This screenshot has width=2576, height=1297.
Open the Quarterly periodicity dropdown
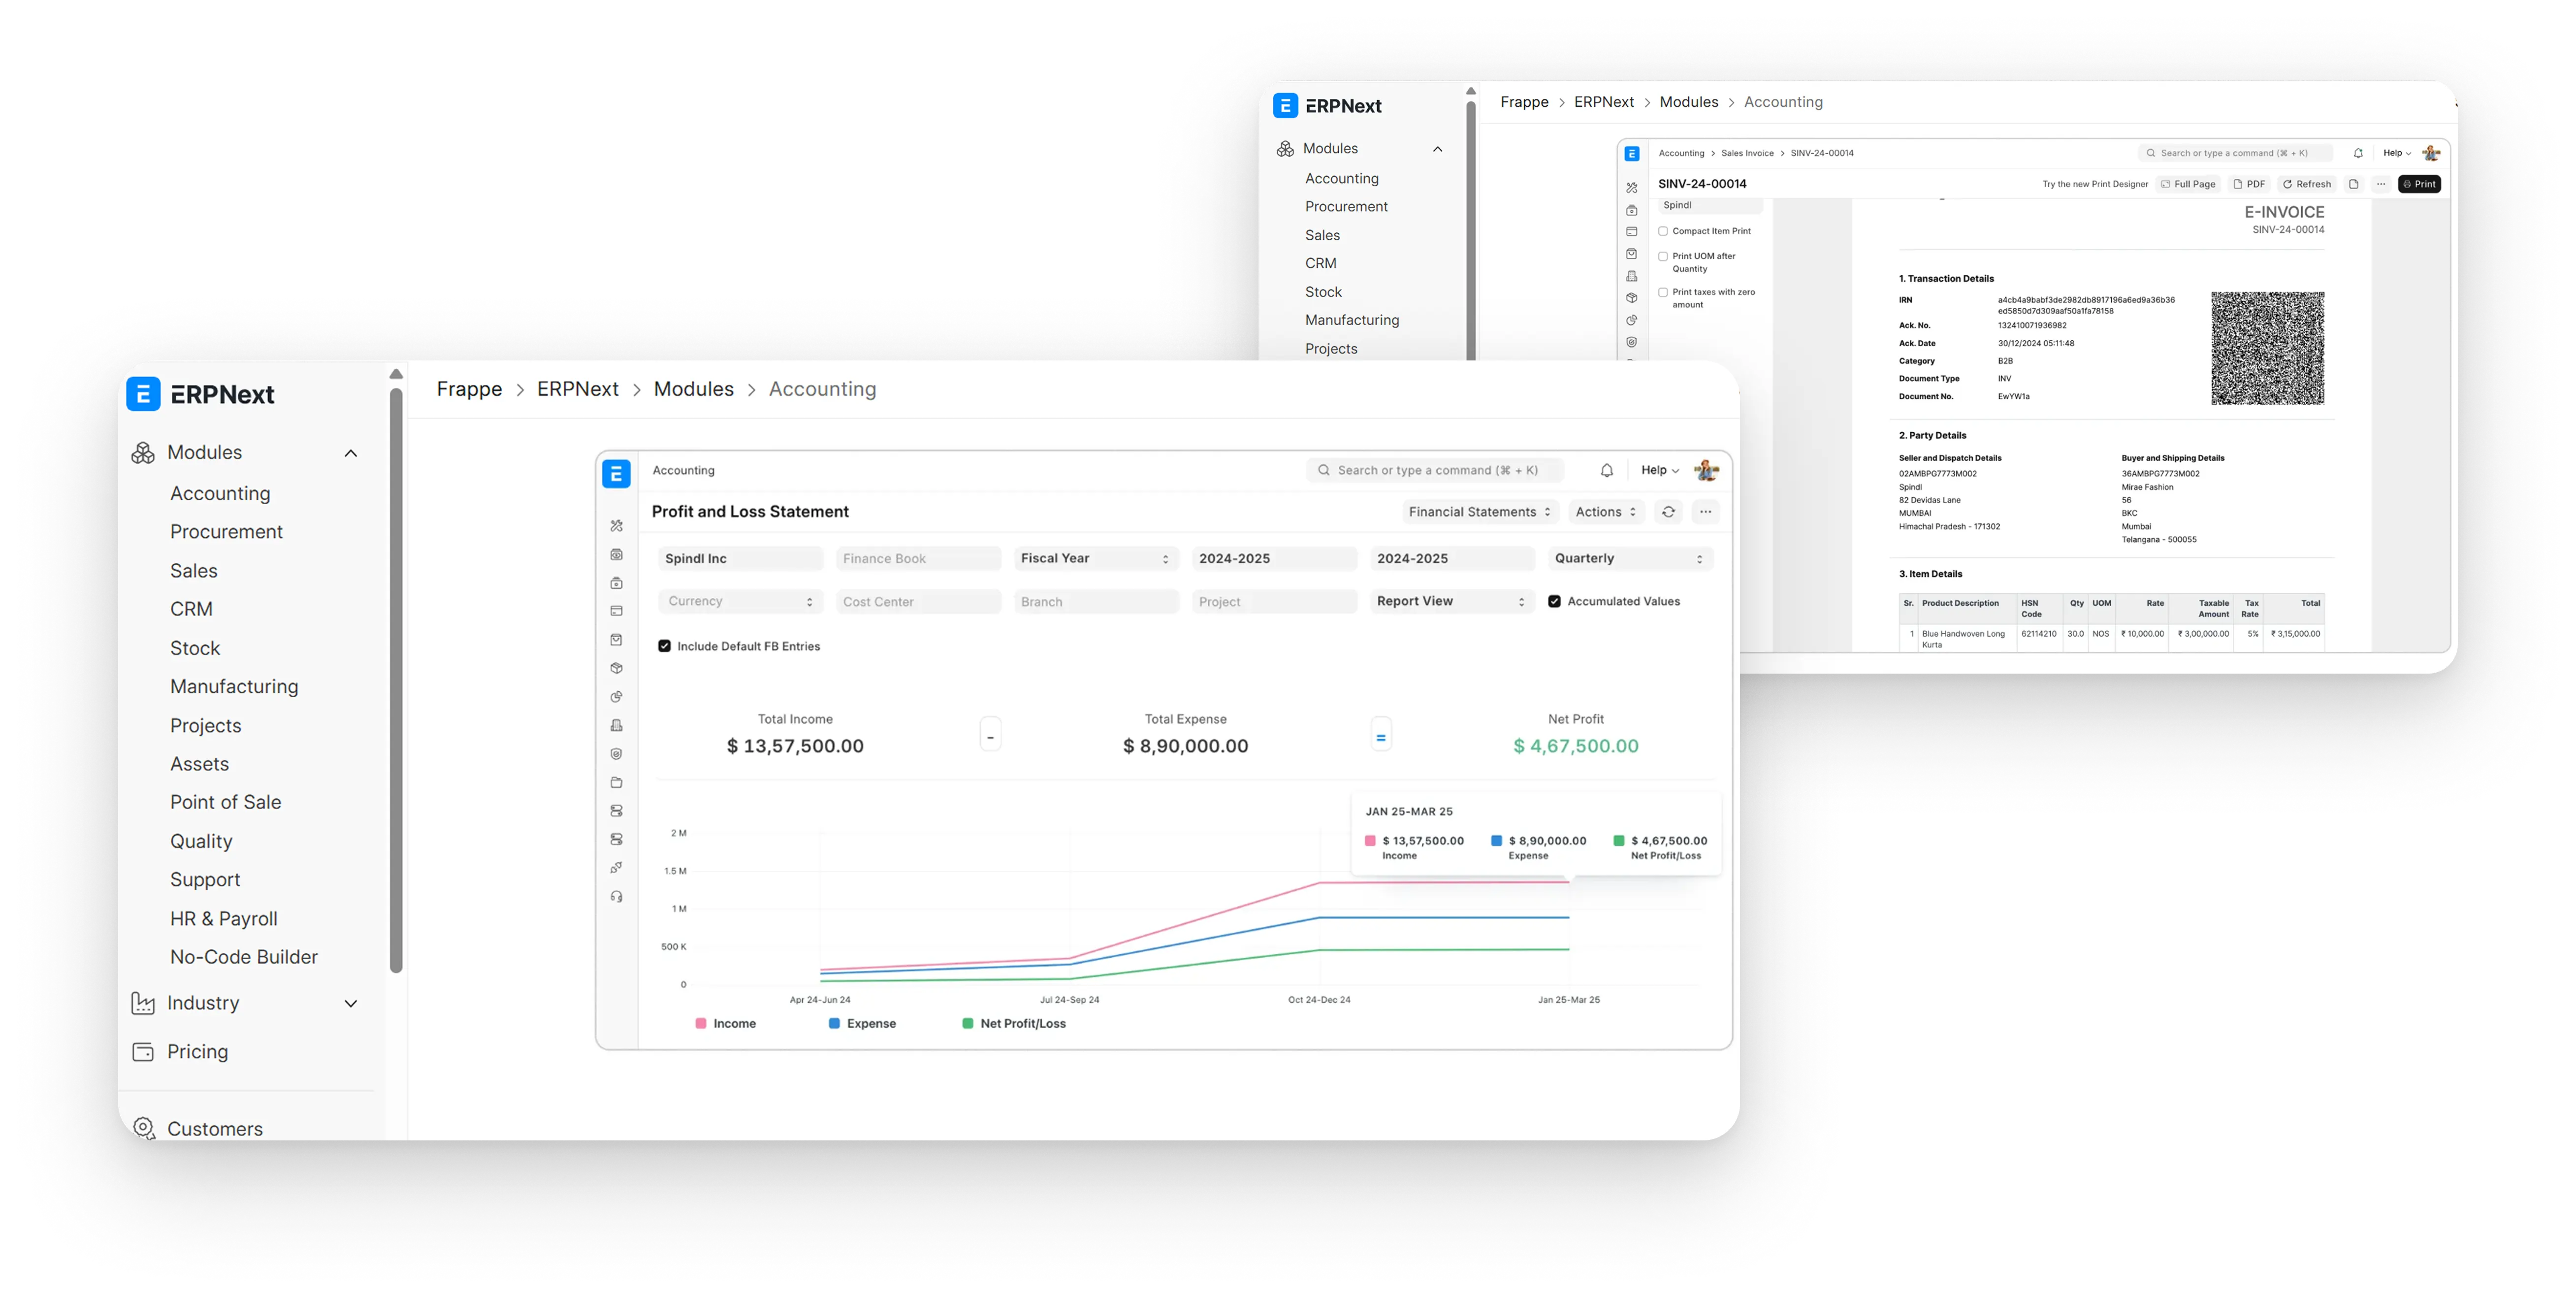coord(1629,559)
